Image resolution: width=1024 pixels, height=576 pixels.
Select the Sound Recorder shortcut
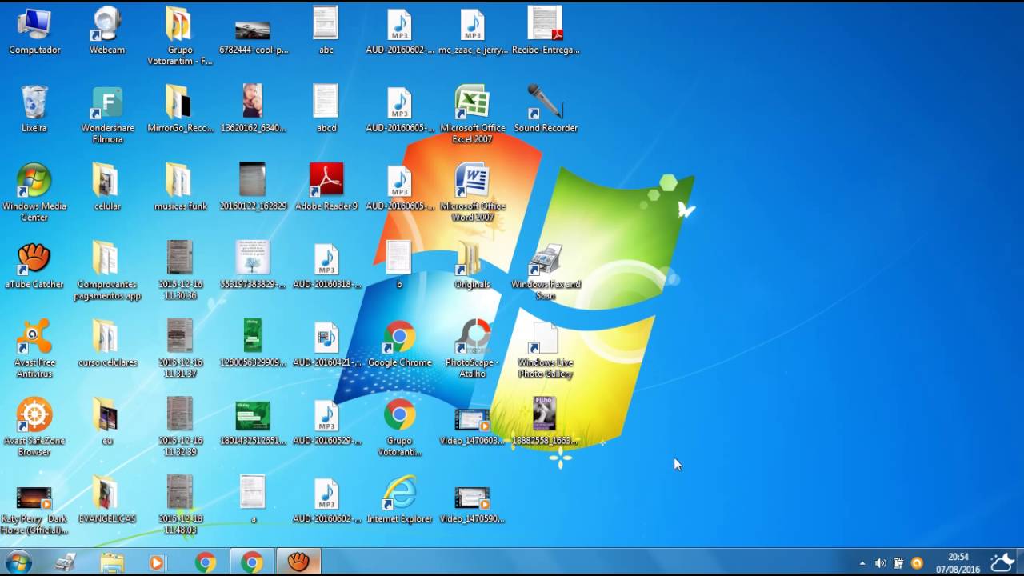point(546,108)
